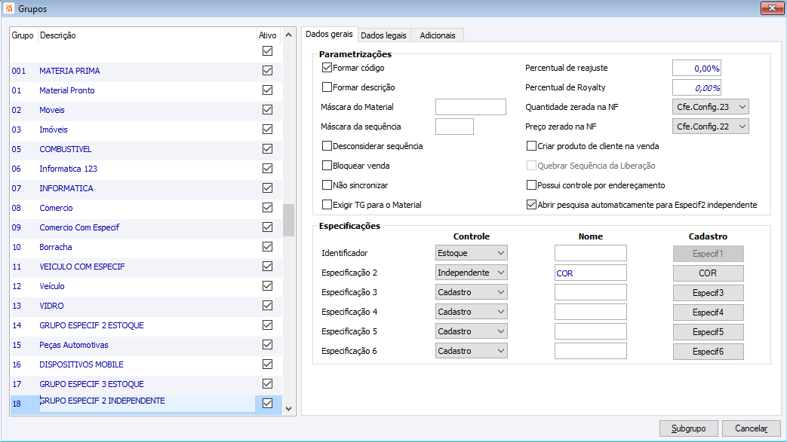The width and height of the screenshot is (787, 442).
Task: Check Possui controle por endereçamento
Action: click(531, 185)
